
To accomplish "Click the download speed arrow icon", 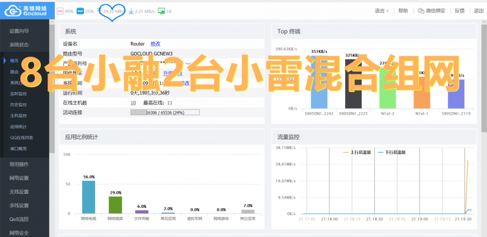I will (131, 11).
